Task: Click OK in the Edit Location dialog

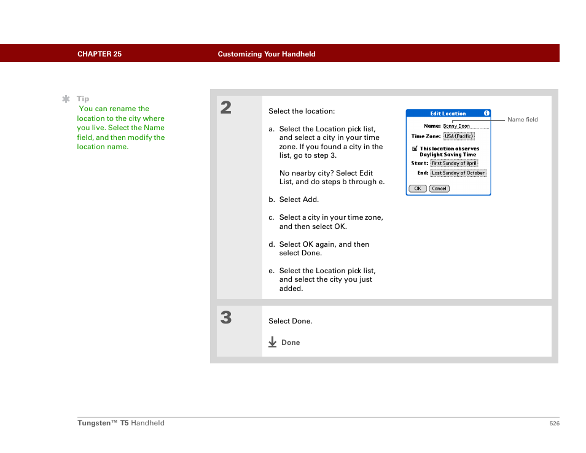Action: pyautogui.click(x=418, y=188)
